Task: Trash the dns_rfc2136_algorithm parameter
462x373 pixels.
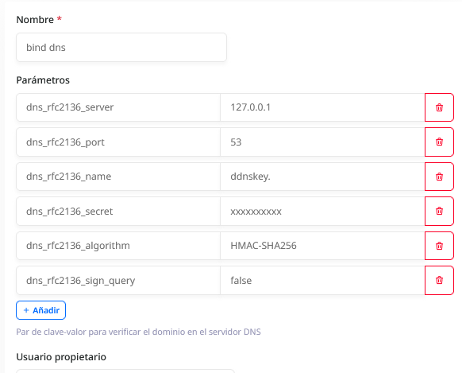Action: coord(439,246)
